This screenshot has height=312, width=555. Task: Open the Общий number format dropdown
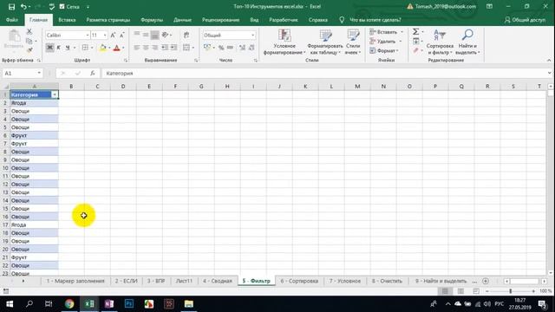(252, 36)
